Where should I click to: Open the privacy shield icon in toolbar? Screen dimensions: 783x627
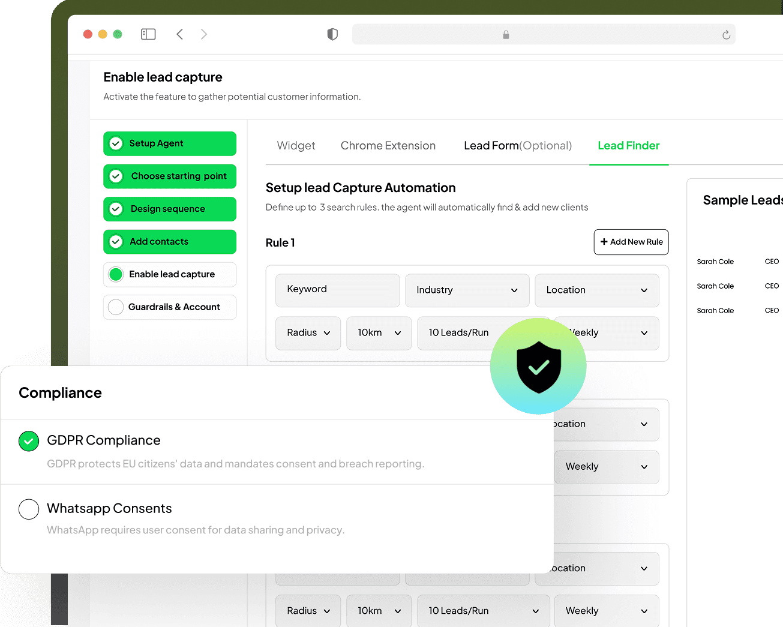click(332, 34)
